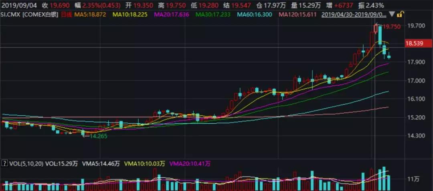Click the SI.CMX [COMEX白银] symbol name

(x=30, y=14)
